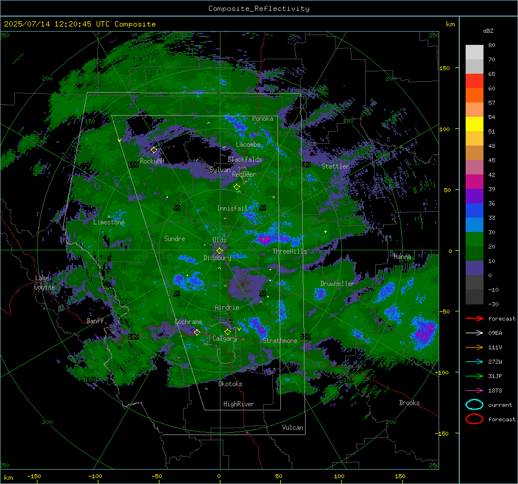The width and height of the screenshot is (518, 484).
Task: Select the red 60–65 dBZ color swatch
Action: (x=474, y=81)
